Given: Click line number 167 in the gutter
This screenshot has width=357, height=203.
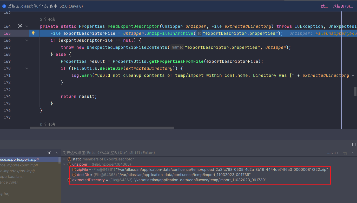Looking at the screenshot, I should [x=7, y=47].
